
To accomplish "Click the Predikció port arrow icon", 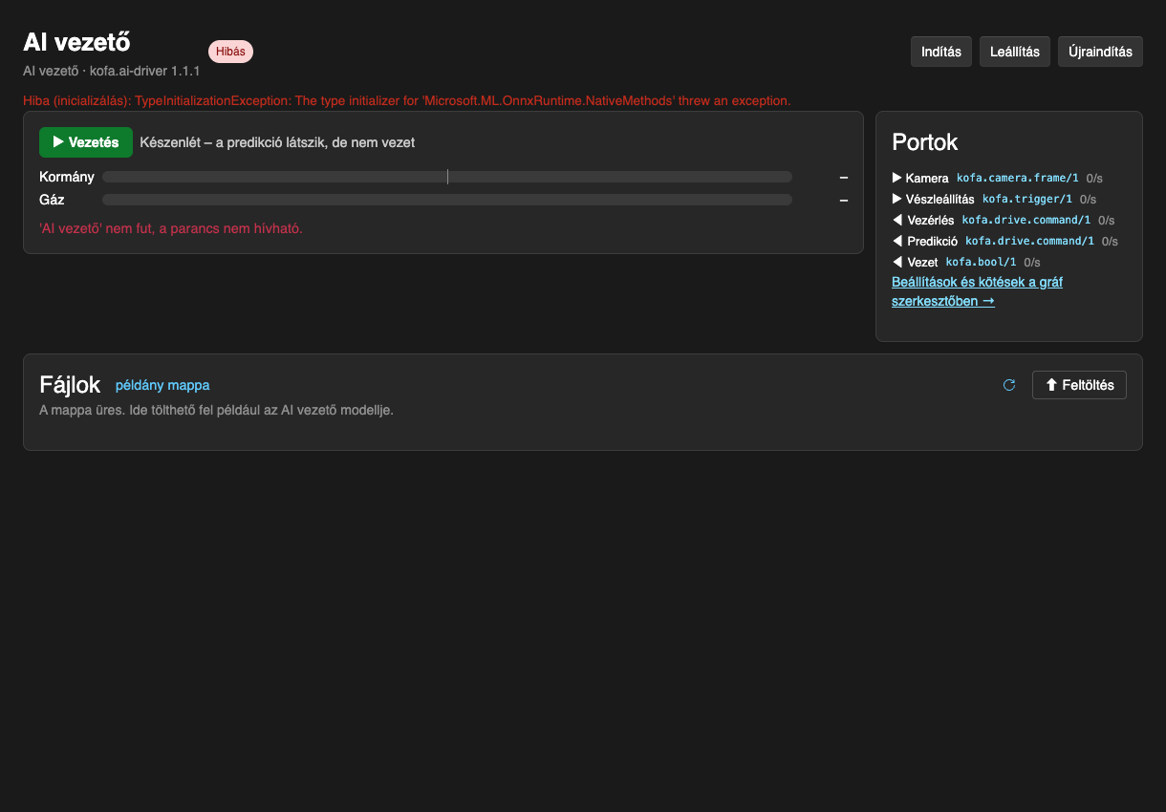I will point(897,241).
